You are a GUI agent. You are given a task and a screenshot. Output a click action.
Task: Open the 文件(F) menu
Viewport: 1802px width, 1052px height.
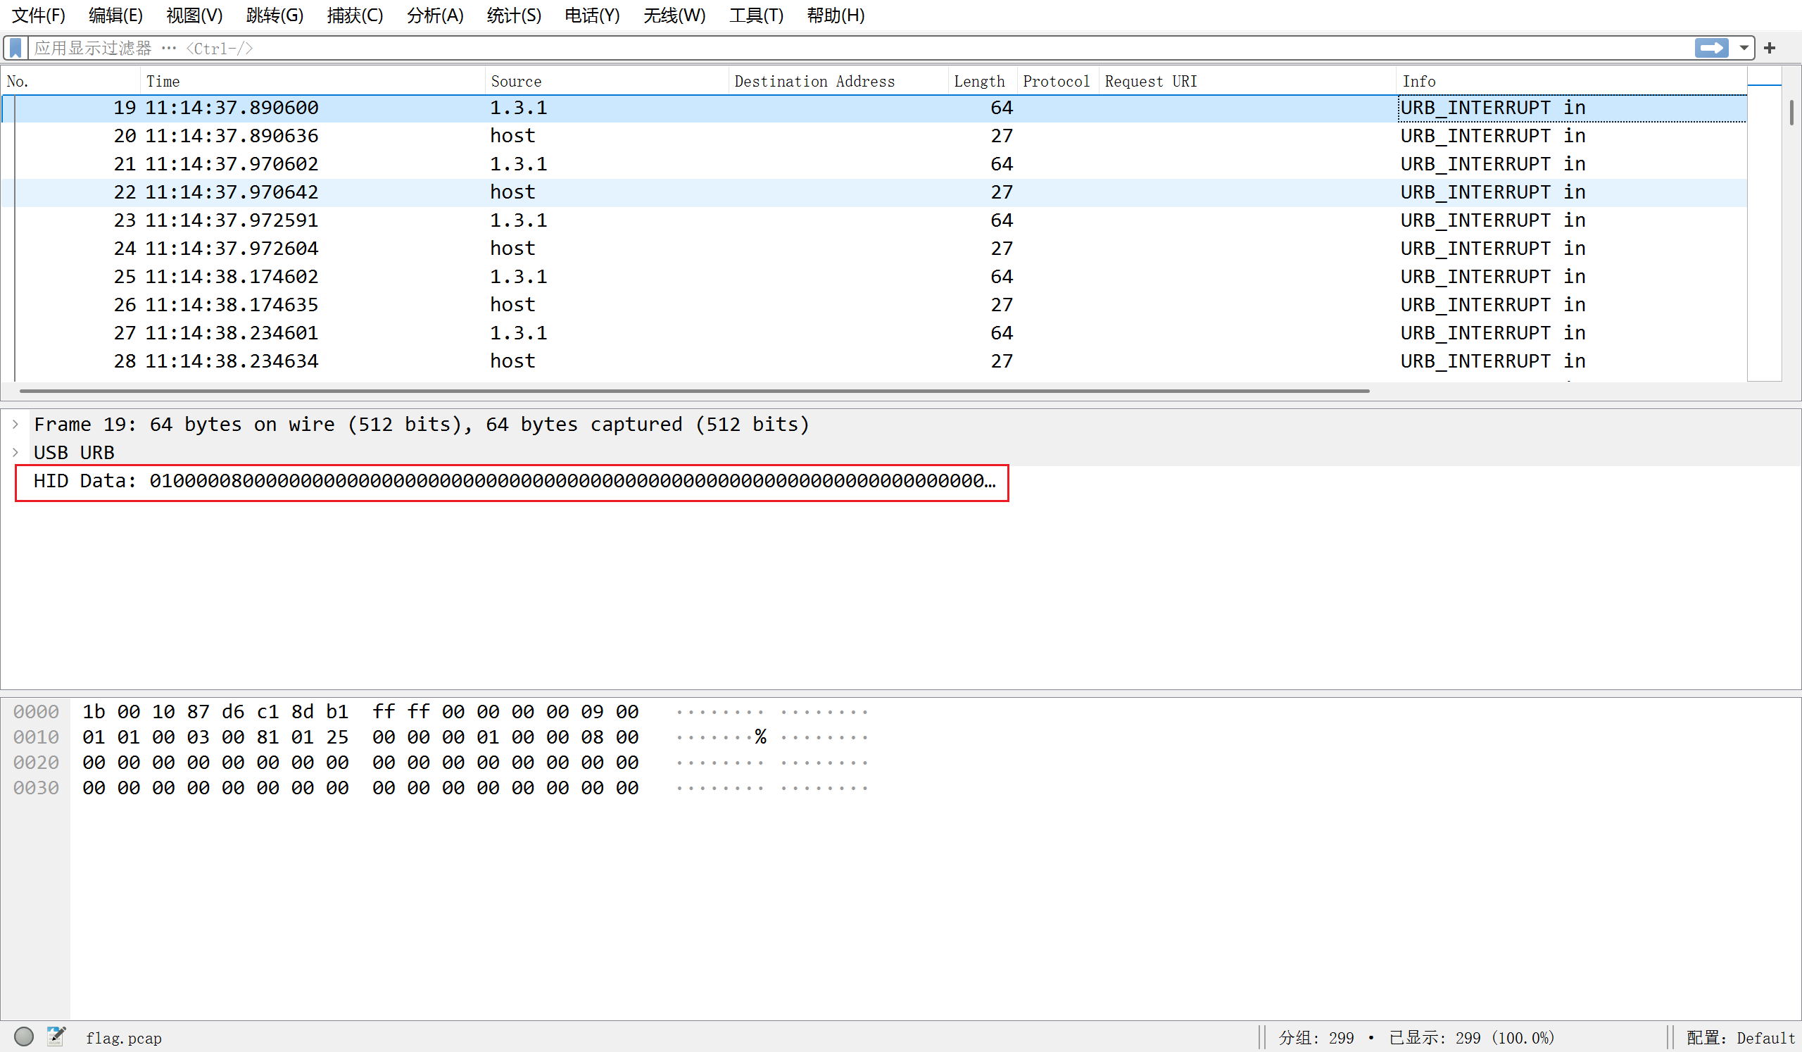(x=39, y=15)
